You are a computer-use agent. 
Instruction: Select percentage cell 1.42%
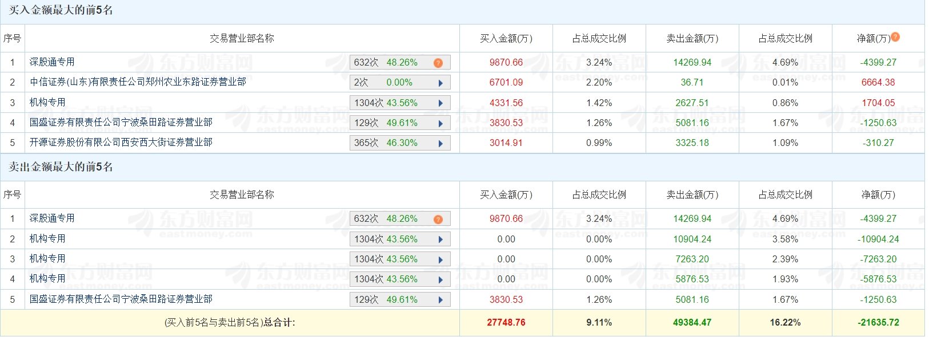599,103
